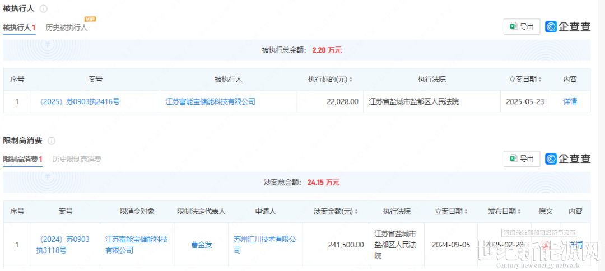The image size is (605, 271).
Task: Open 江苏富能宝储能科技有限公司 in 被执行人 table
Action: (x=210, y=102)
